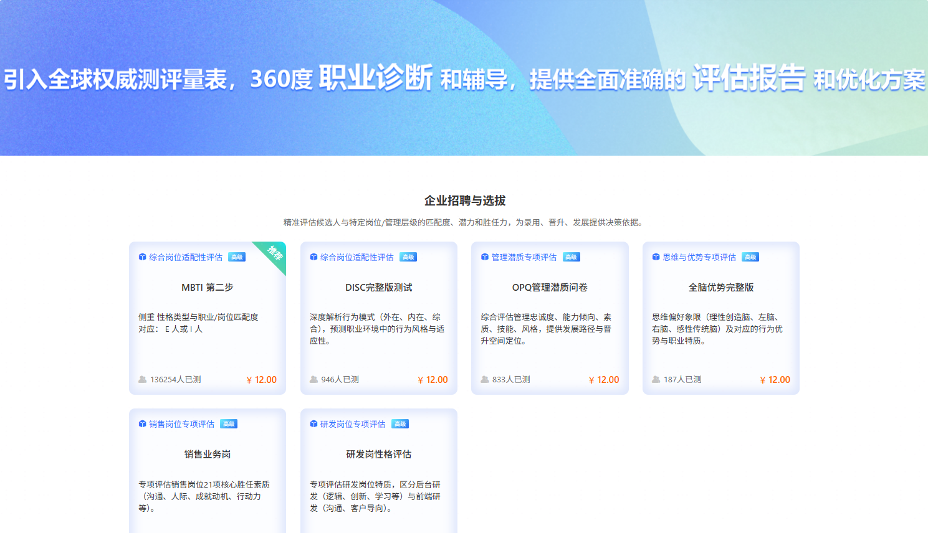Image resolution: width=928 pixels, height=533 pixels.
Task: Click cube icon beside 思维与优势专项评估
Action: click(x=656, y=257)
